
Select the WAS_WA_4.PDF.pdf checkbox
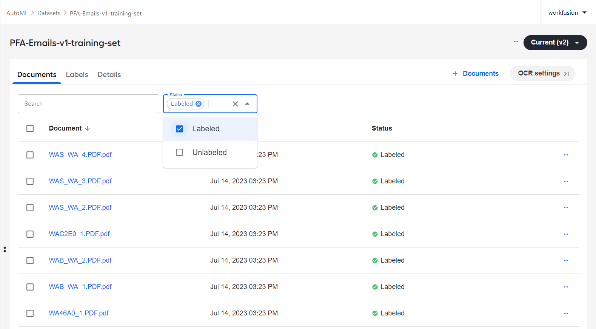click(30, 155)
